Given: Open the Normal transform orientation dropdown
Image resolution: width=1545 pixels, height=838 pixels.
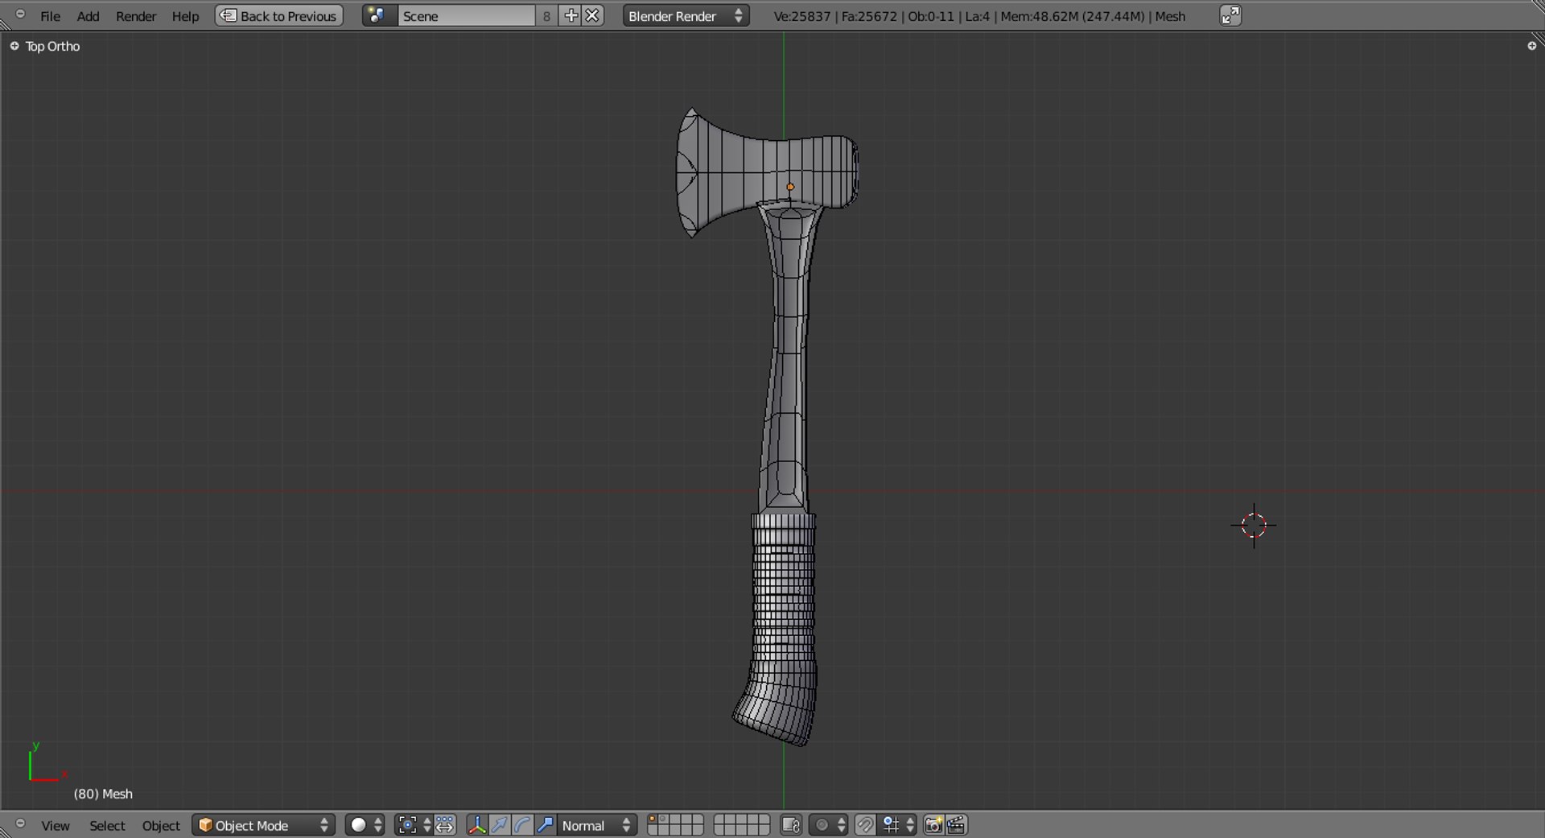Looking at the screenshot, I should (596, 825).
